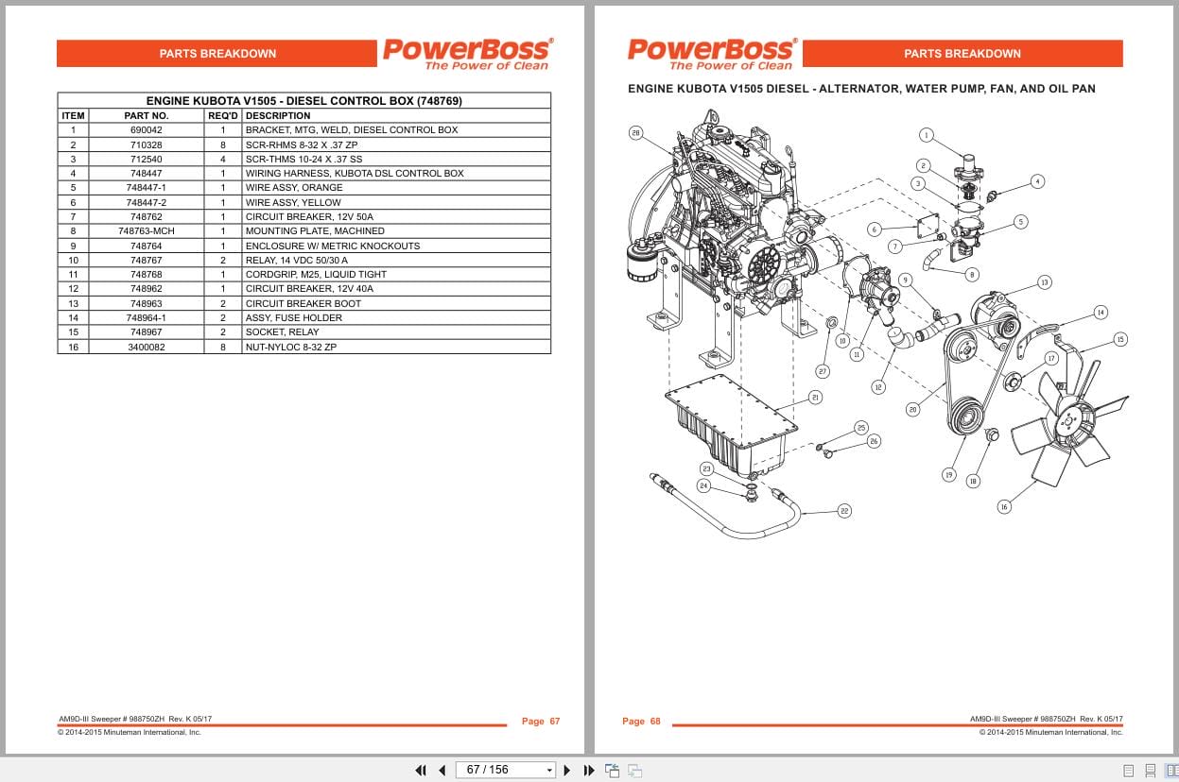Click diagram callout 22 near hose
This screenshot has width=1179, height=782.
click(844, 511)
